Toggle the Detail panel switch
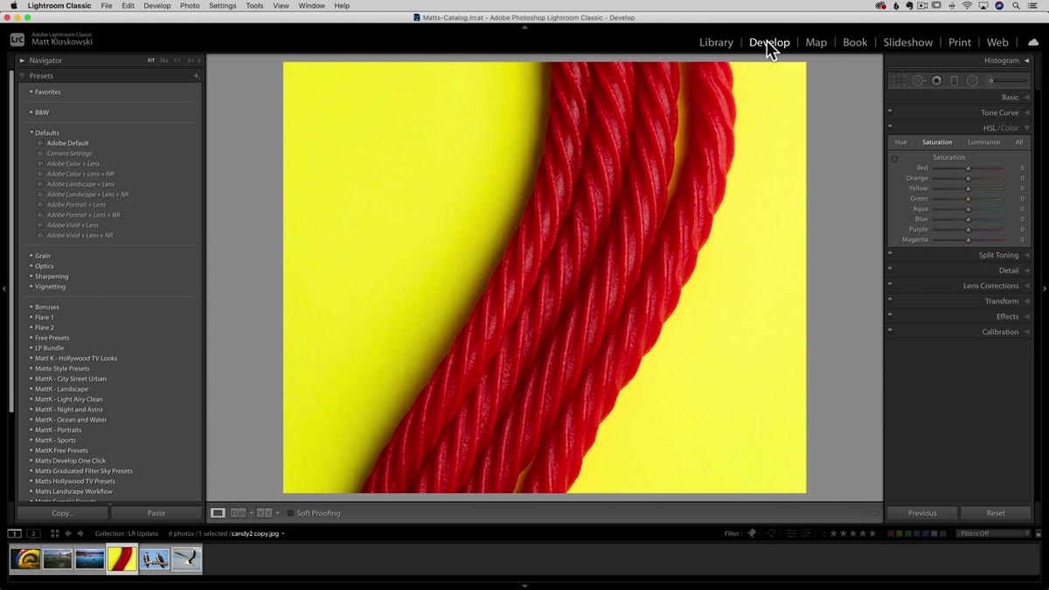 pos(890,269)
